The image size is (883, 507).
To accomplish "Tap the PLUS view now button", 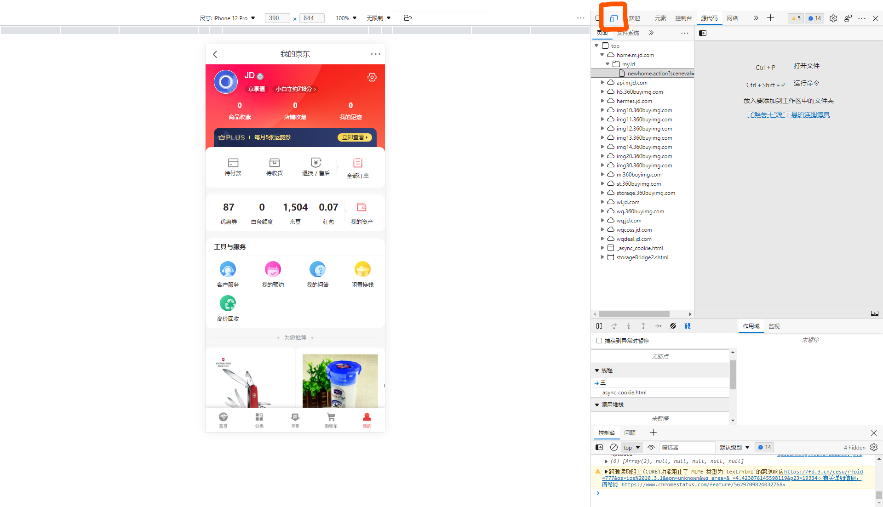I will click(354, 137).
